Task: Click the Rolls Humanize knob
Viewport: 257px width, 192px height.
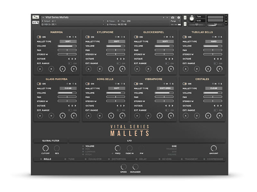Action: pyautogui.click(x=135, y=167)
